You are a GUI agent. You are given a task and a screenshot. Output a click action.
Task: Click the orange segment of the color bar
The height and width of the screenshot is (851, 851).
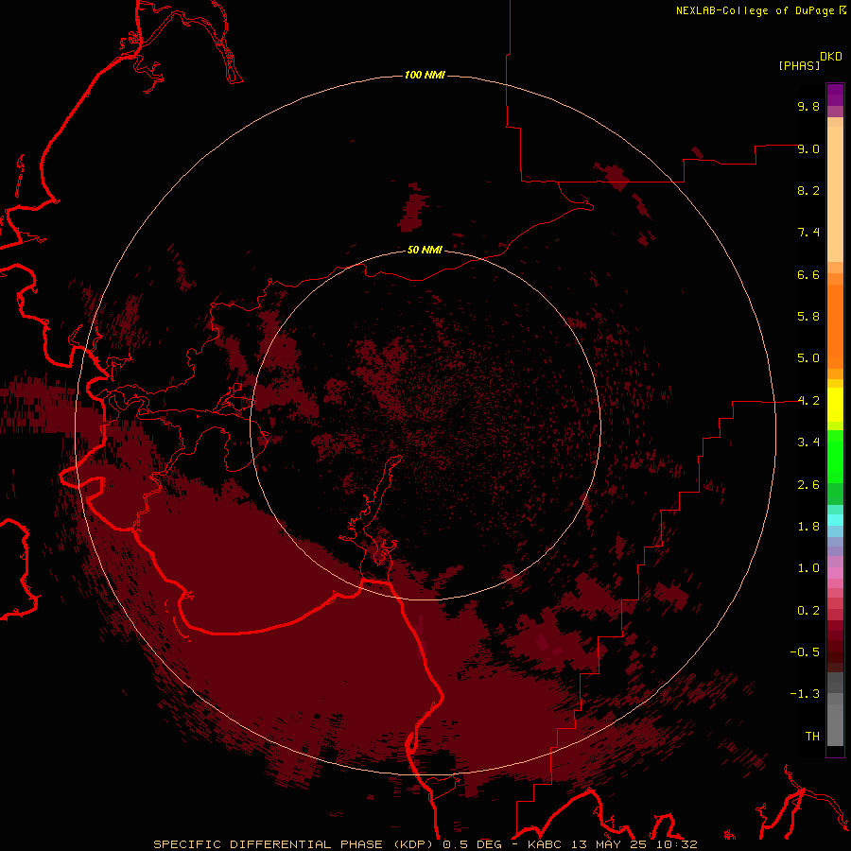point(835,325)
